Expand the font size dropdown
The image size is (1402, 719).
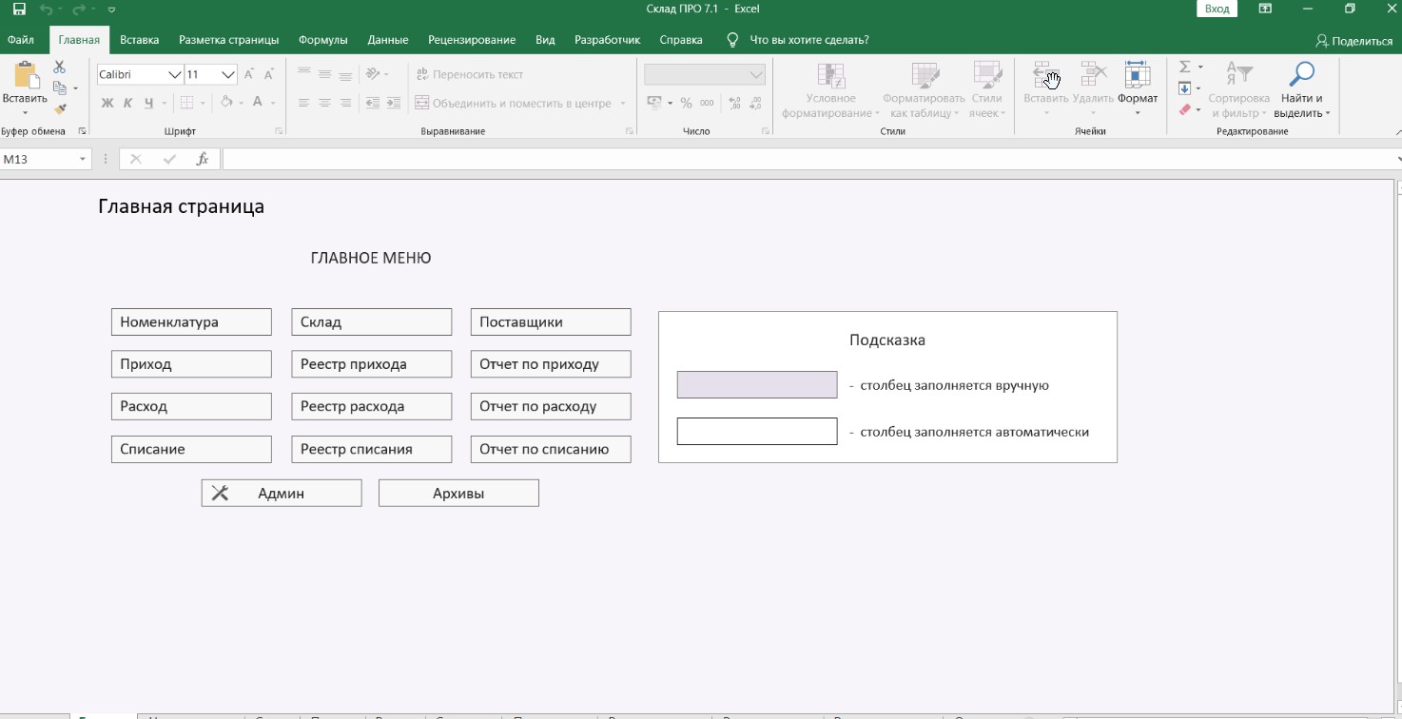[x=228, y=75]
